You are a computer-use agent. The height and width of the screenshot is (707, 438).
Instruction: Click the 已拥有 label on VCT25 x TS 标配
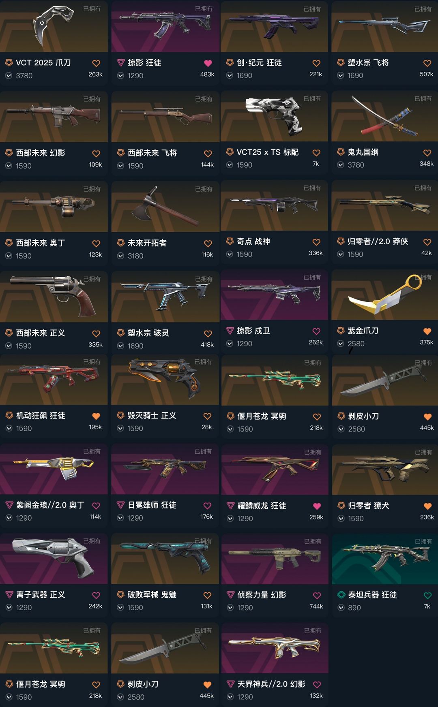point(312,98)
